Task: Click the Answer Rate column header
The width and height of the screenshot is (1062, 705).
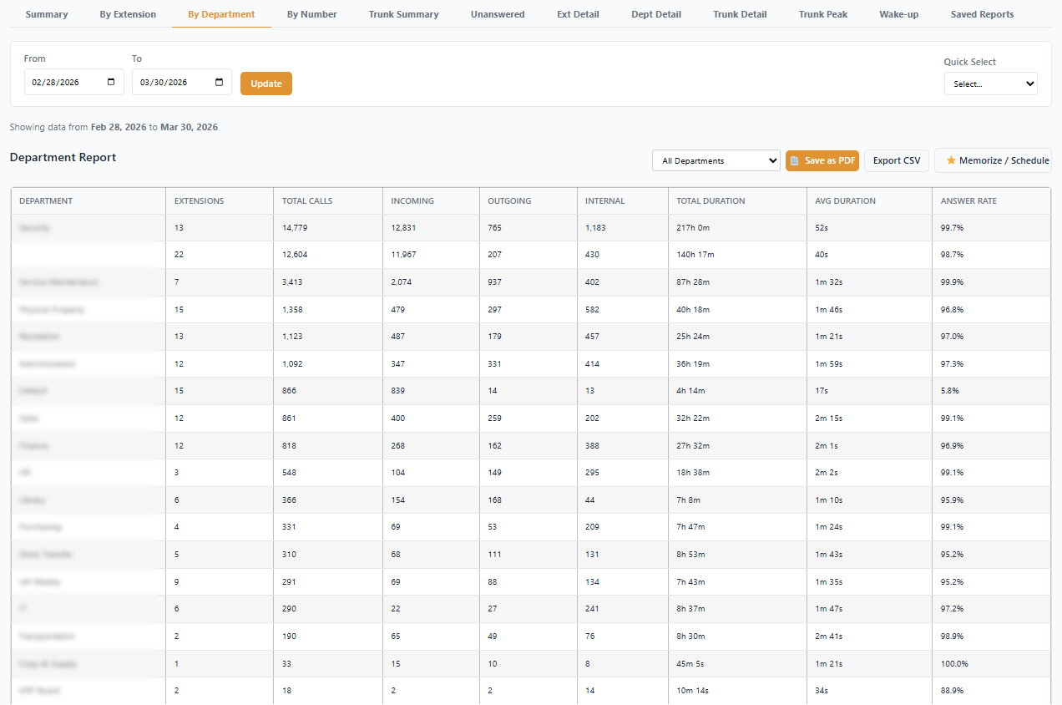Action: coord(968,201)
